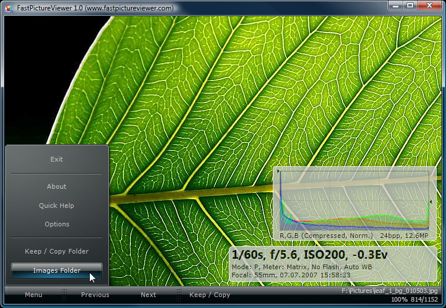Click the histogram's top-left triangle marker
Image resolution: width=446 pixels, height=308 pixels.
click(x=278, y=171)
